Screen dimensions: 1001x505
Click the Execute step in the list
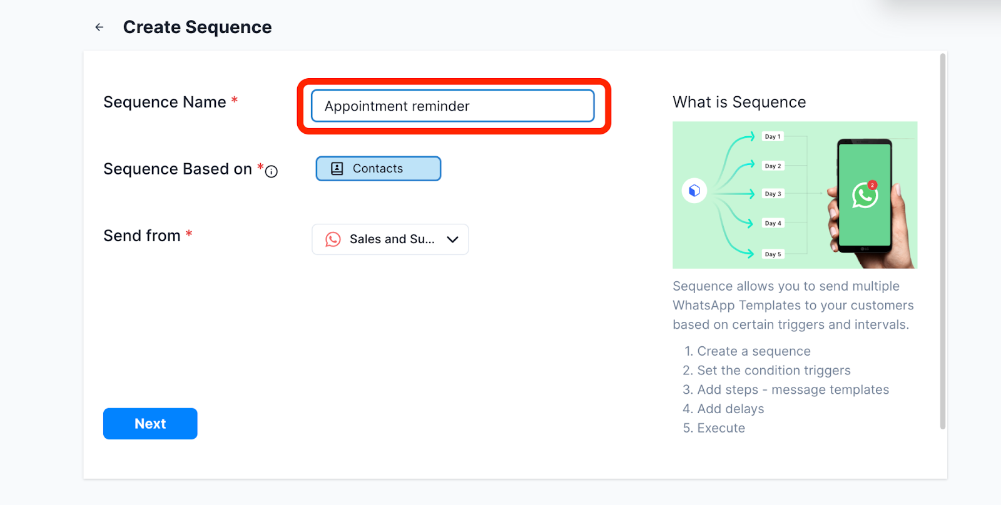[721, 428]
